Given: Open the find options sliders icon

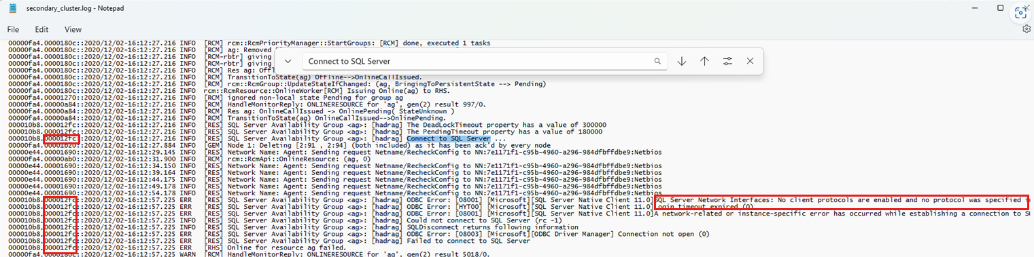Looking at the screenshot, I should coord(727,61).
